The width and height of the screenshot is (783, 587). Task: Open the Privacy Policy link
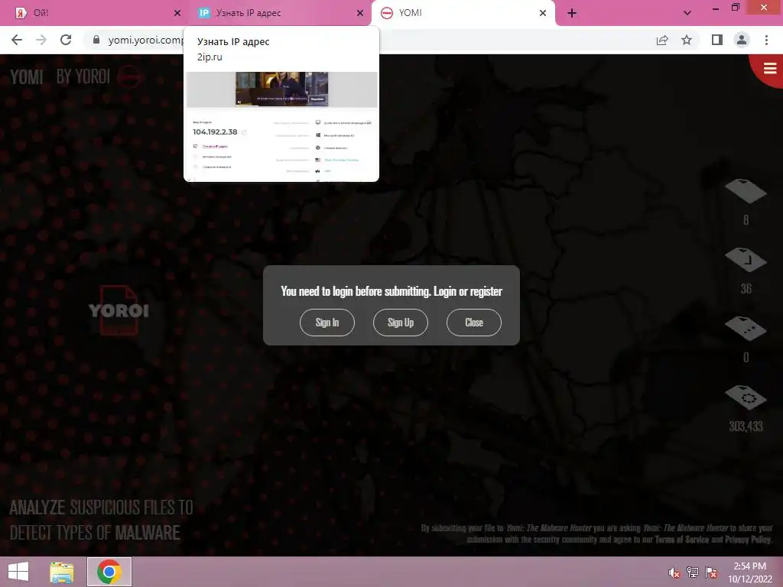tap(748, 540)
